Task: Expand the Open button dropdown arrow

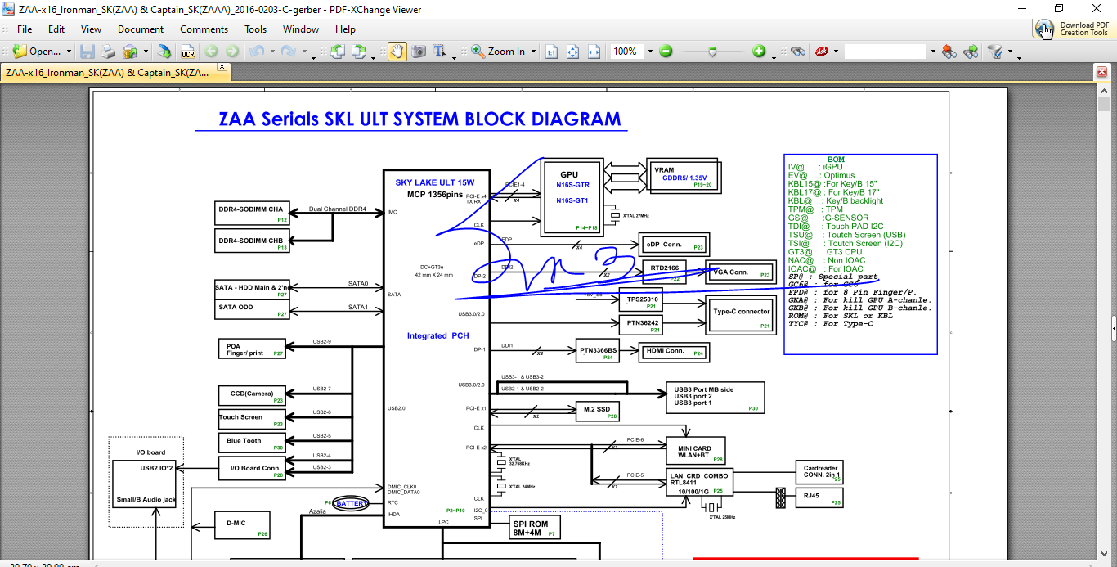Action: click(69, 52)
